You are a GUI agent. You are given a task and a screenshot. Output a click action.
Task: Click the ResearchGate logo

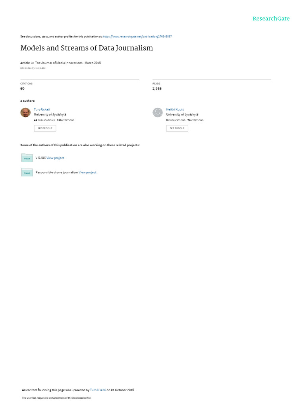click(271, 18)
